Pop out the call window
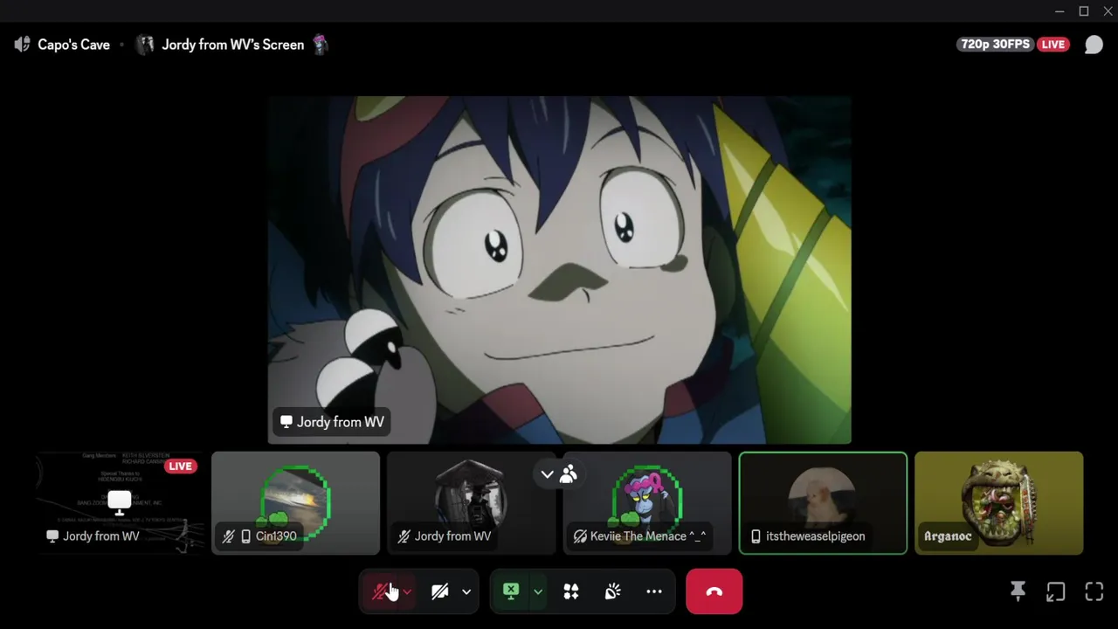This screenshot has width=1118, height=629. pos(1056,591)
